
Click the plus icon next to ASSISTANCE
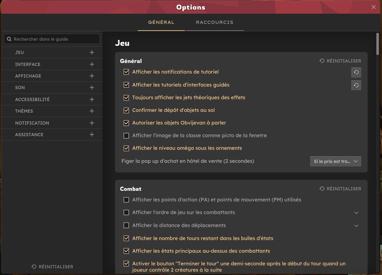click(x=92, y=135)
